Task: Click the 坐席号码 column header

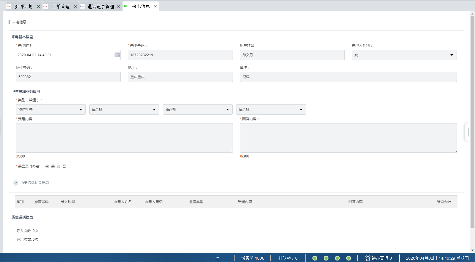Action: [41, 202]
